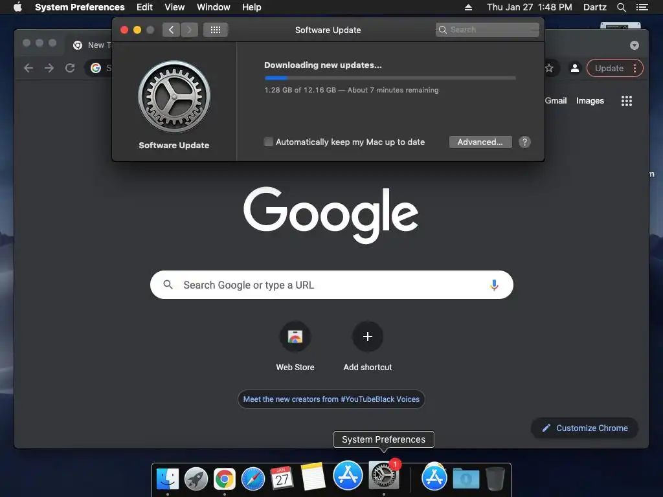Open App Store left of System Preferences
Viewport: 663px width, 497px height.
coord(348,475)
